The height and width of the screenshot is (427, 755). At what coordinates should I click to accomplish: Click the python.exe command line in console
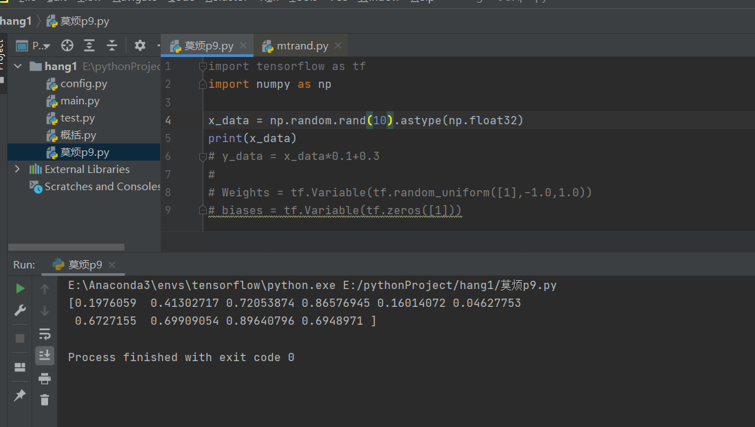click(312, 286)
